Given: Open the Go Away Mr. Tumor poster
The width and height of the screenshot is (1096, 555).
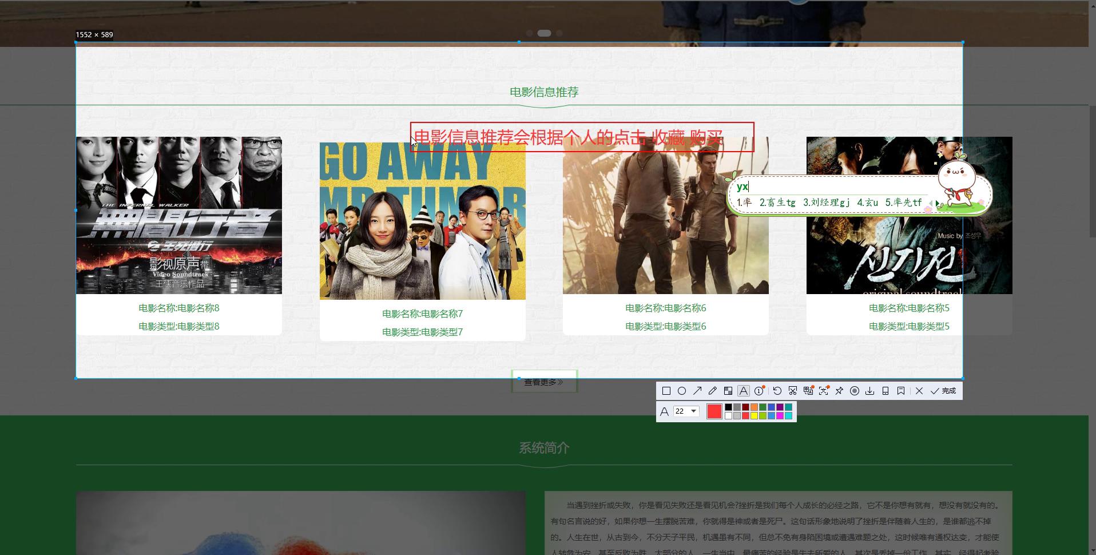Looking at the screenshot, I should point(423,221).
